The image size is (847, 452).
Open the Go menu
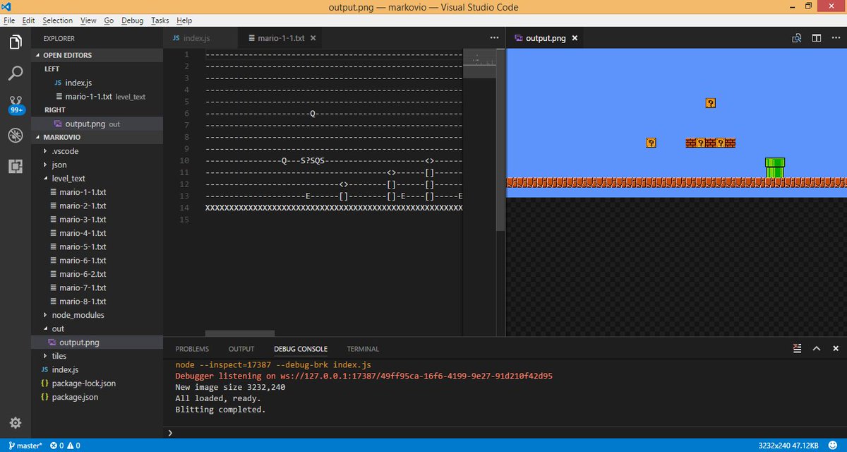coord(109,20)
